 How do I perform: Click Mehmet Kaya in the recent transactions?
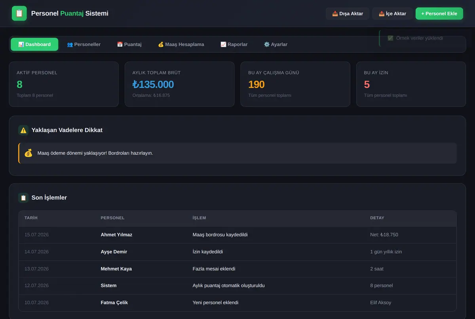point(116,269)
